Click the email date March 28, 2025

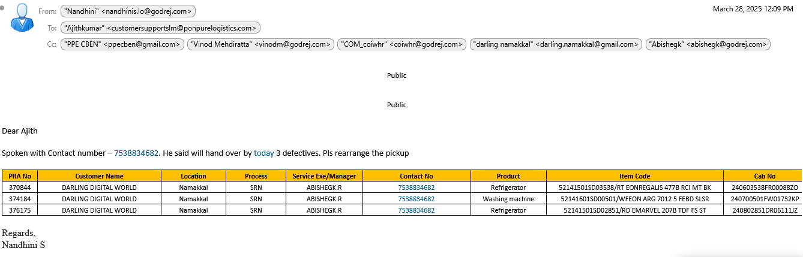pyautogui.click(x=753, y=9)
